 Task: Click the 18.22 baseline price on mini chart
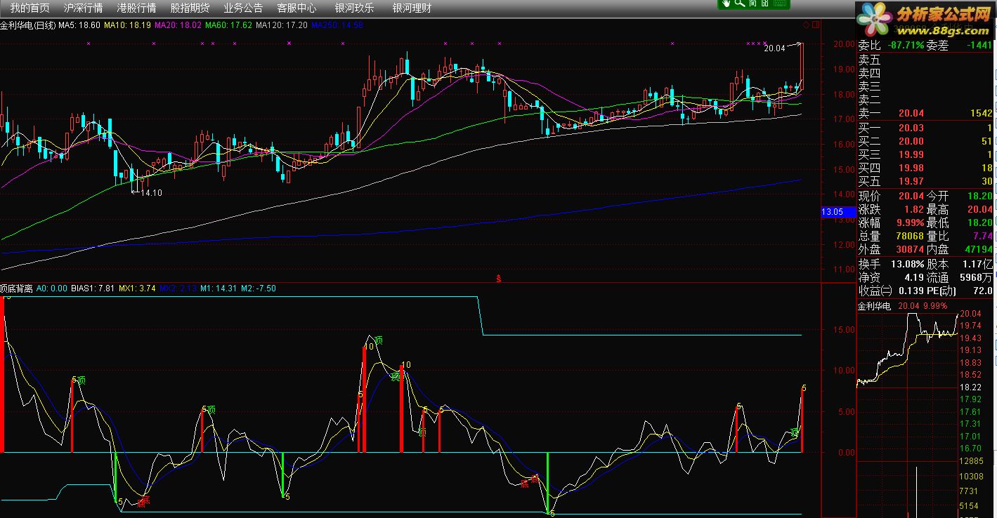(x=970, y=387)
